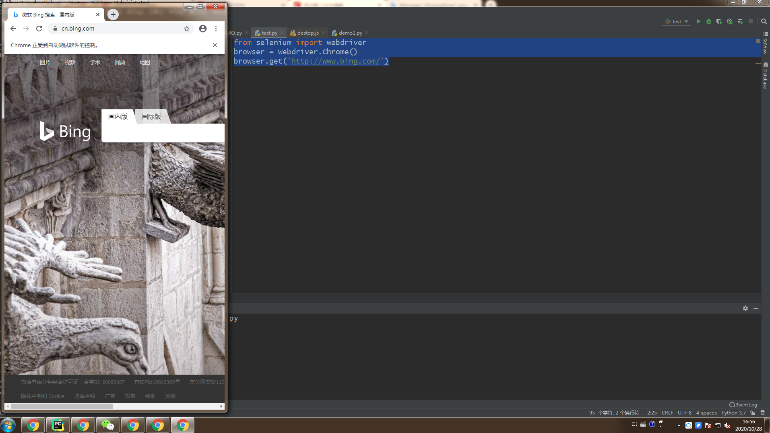Open a new Chrome tab
Viewport: 770px width, 433px height.
point(113,14)
